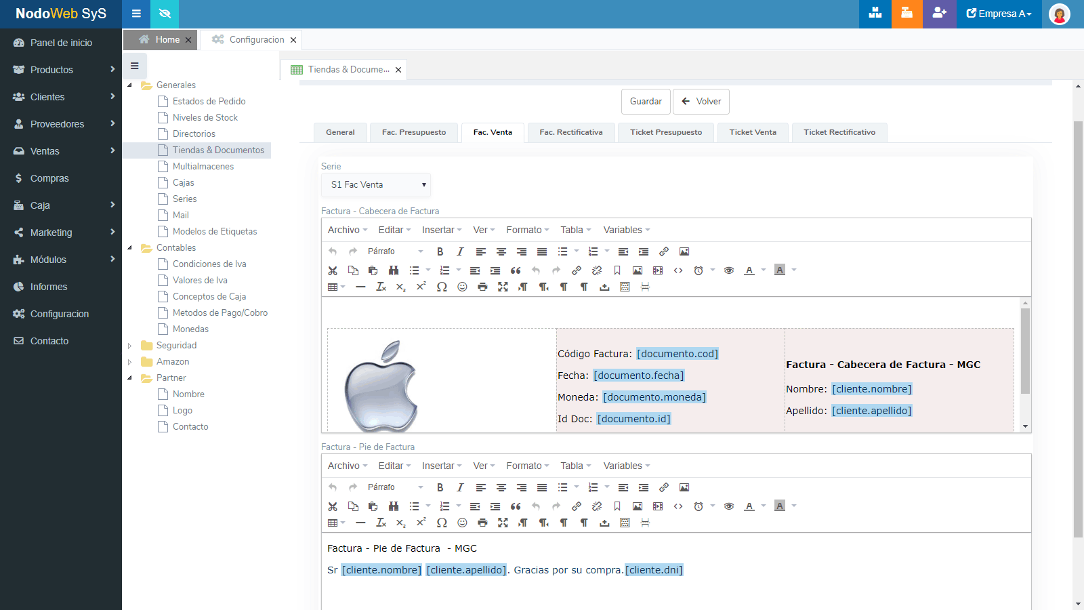
Task: Click the find binoculars icon in the Cabecera editor
Action: point(394,270)
